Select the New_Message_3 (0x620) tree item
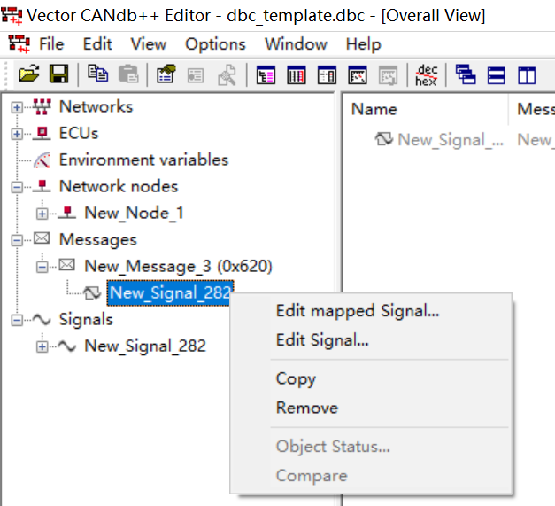The height and width of the screenshot is (506, 555). coord(178,266)
